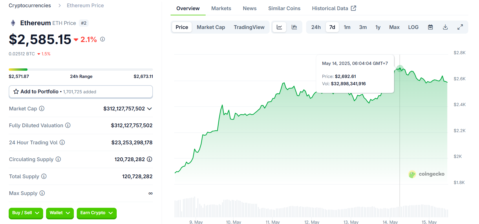Open the Earn Crypto dropdown
This screenshot has width=479, height=224.
click(x=96, y=213)
